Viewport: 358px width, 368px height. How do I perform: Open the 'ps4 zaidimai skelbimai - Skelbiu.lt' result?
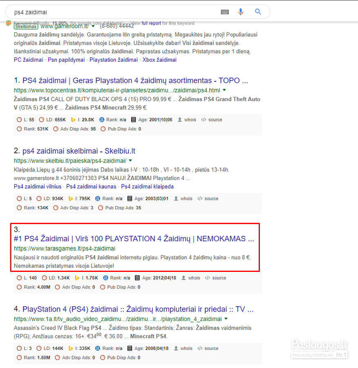[79, 151]
